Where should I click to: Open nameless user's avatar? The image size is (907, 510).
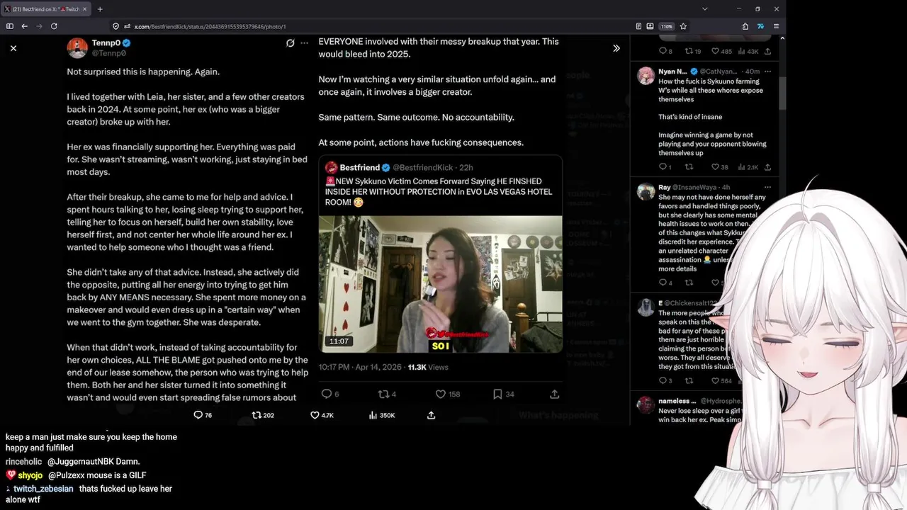tap(646, 404)
